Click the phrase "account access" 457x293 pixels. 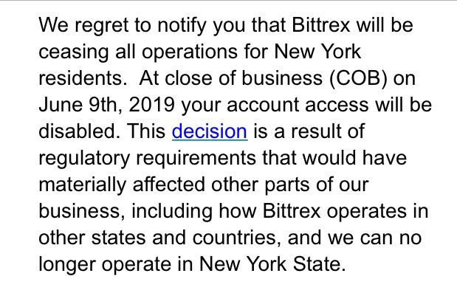pyautogui.click(x=298, y=105)
